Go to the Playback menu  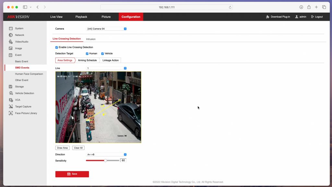click(81, 17)
